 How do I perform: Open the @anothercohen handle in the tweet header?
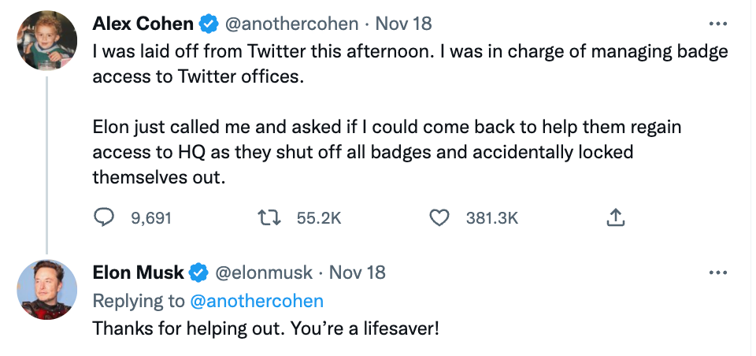(291, 24)
